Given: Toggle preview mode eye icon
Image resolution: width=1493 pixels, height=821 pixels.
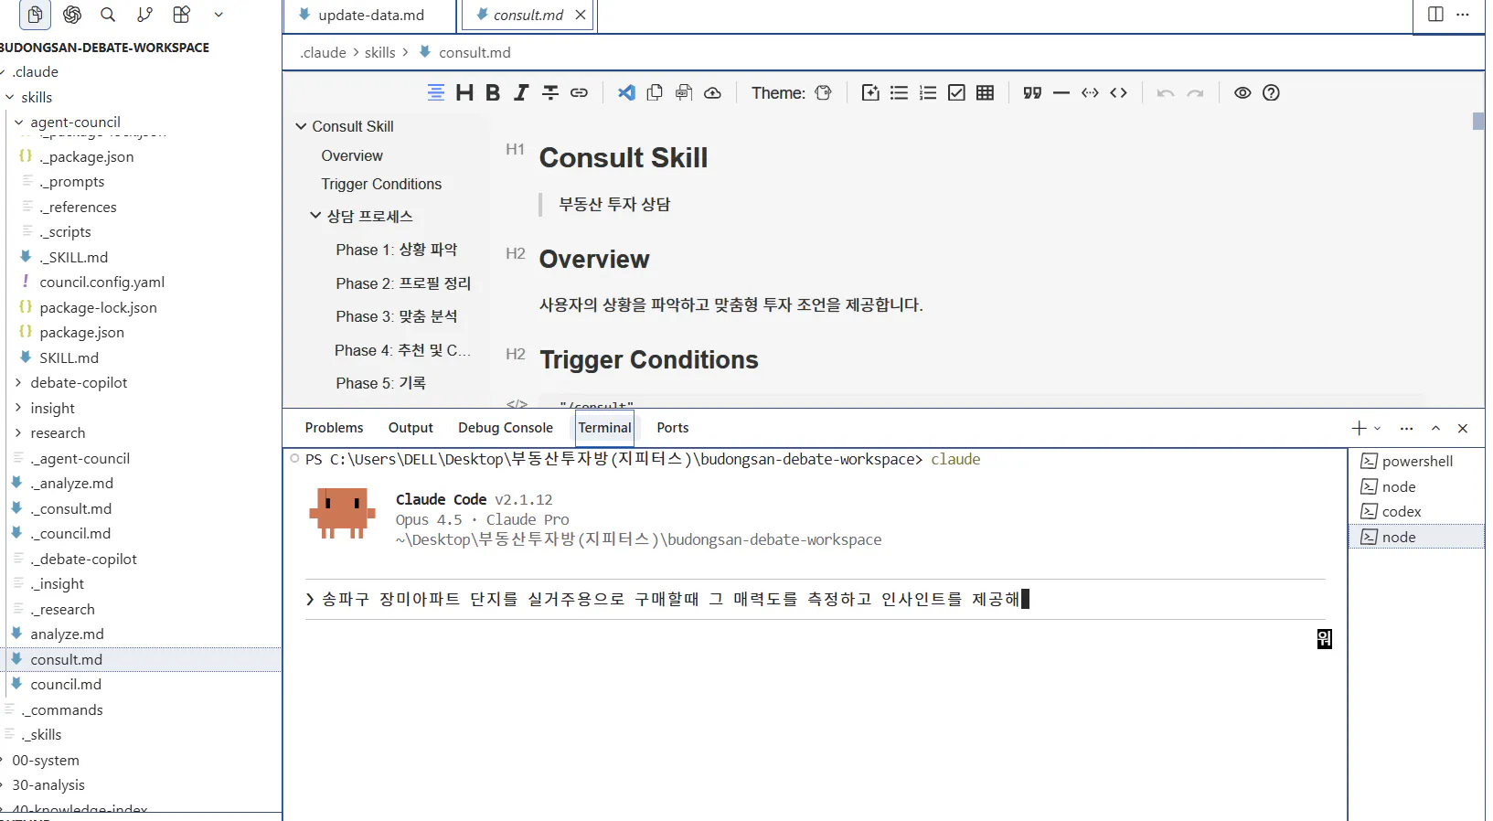Looking at the screenshot, I should tap(1242, 92).
